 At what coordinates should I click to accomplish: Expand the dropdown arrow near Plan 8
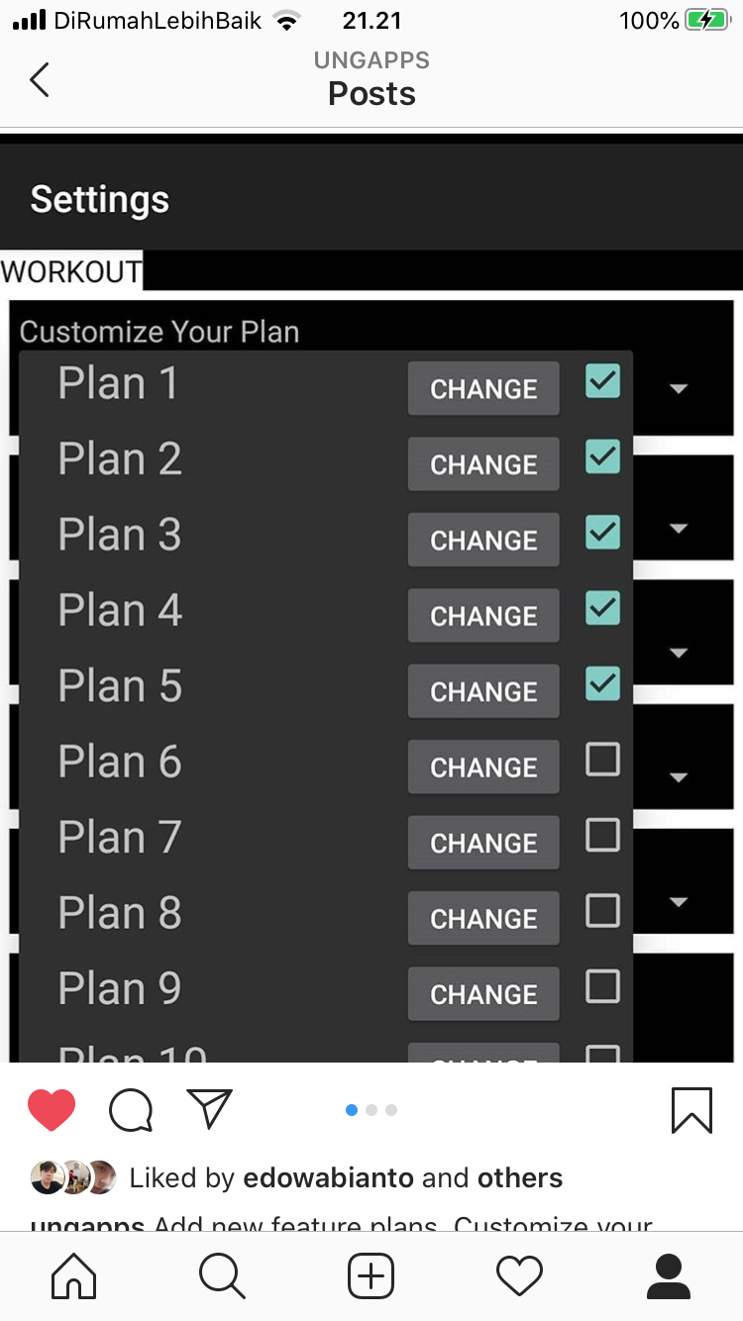pos(679,902)
